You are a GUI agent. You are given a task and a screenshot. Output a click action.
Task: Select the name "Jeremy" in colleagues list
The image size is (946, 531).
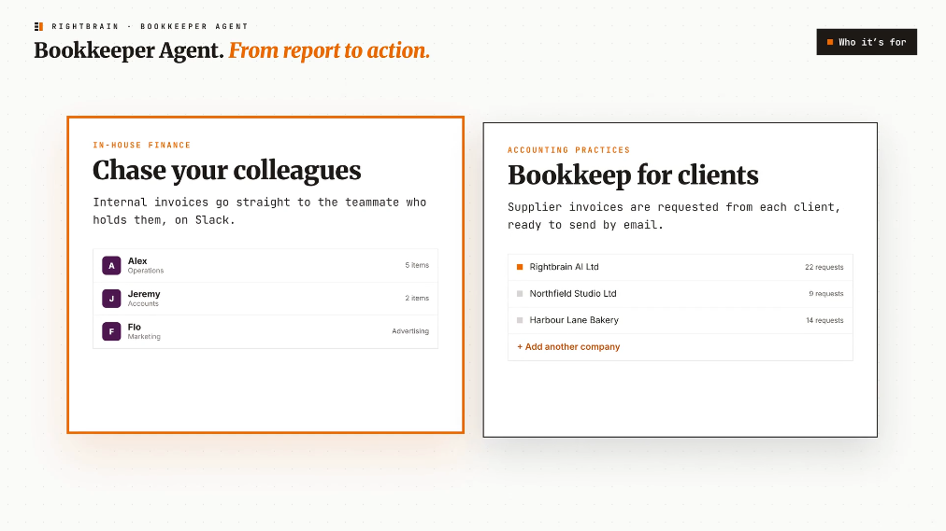pos(144,294)
